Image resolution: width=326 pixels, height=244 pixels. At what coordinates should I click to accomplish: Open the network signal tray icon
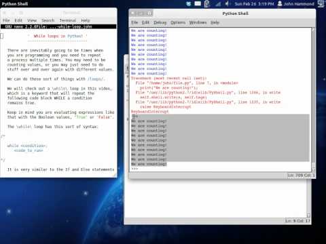pos(218,4)
